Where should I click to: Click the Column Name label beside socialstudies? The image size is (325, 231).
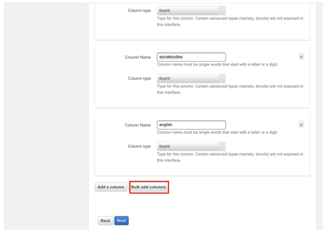pyautogui.click(x=138, y=57)
